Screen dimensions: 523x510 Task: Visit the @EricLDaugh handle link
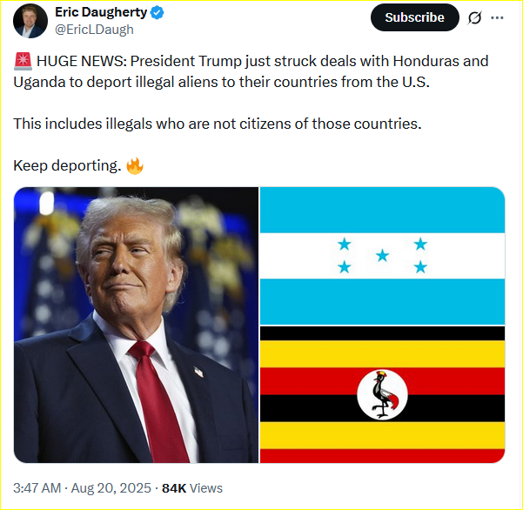click(94, 30)
